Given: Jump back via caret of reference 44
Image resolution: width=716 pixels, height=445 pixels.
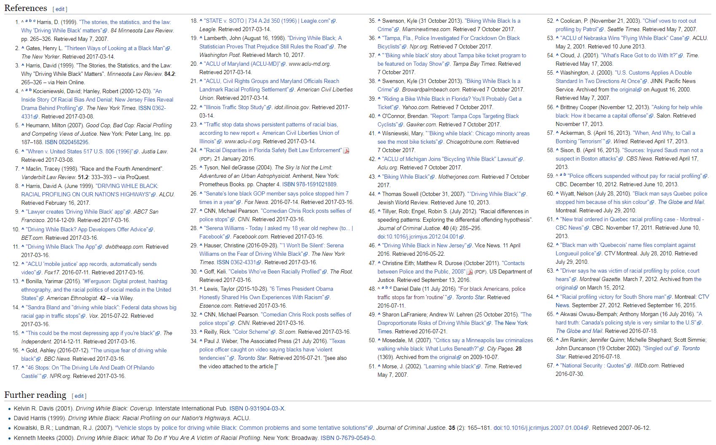Looking at the screenshot, I should click(379, 194).
